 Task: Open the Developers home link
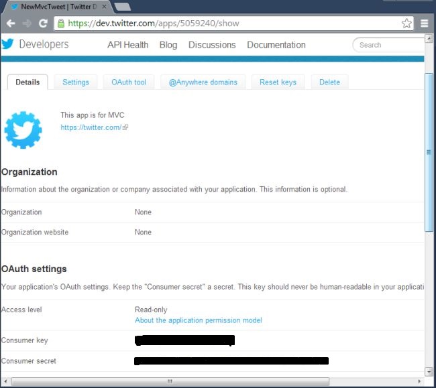click(x=44, y=44)
